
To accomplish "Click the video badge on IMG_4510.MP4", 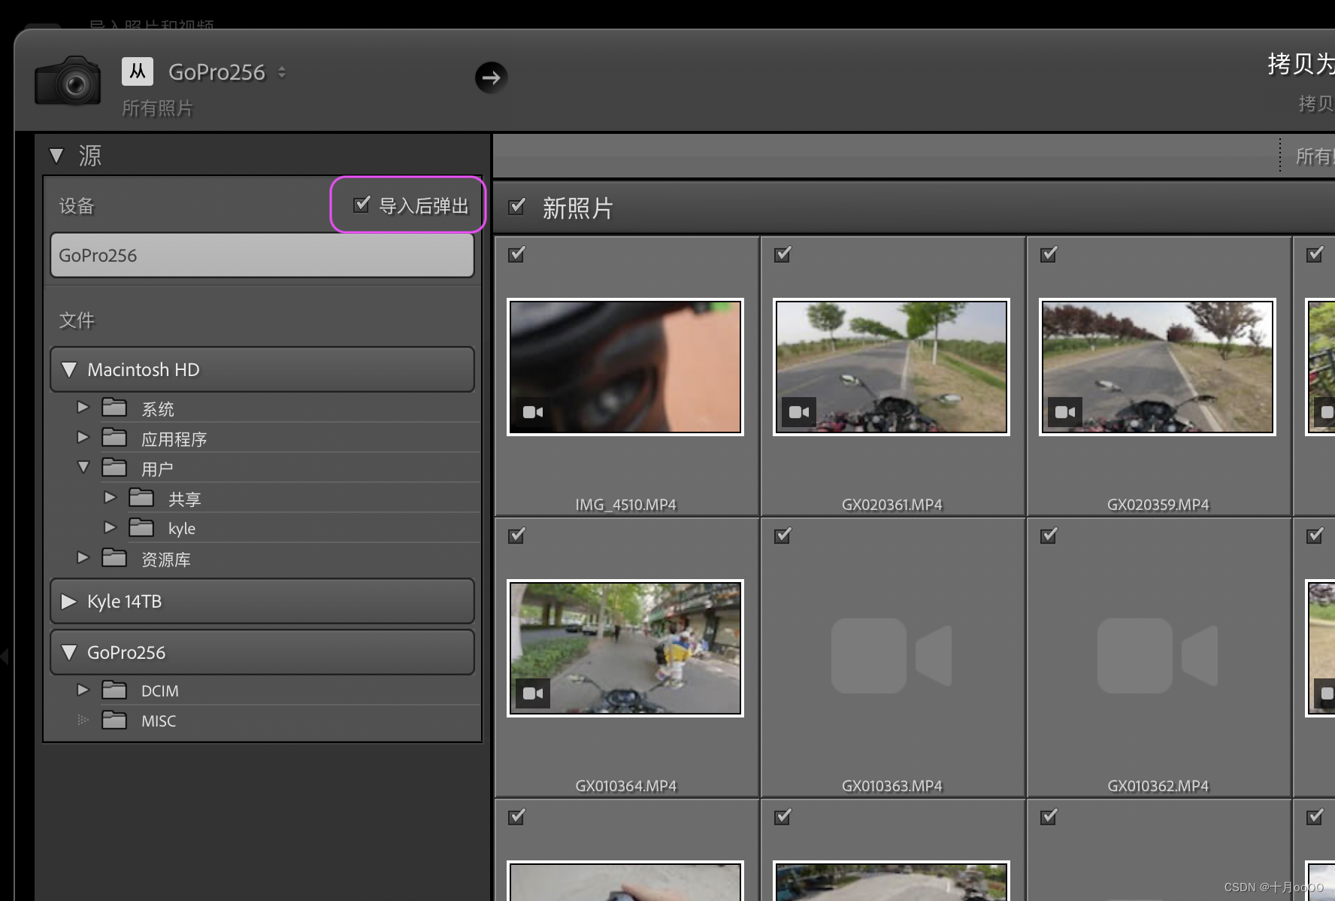I will pos(533,412).
